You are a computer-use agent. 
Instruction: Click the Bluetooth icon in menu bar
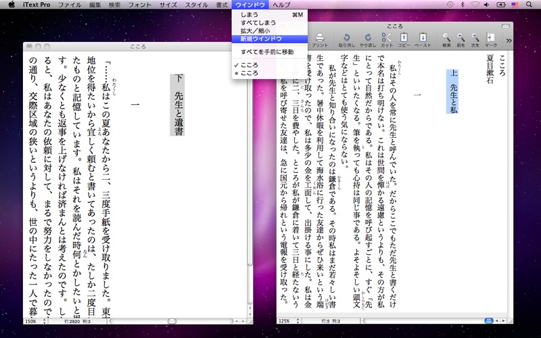click(463, 5)
